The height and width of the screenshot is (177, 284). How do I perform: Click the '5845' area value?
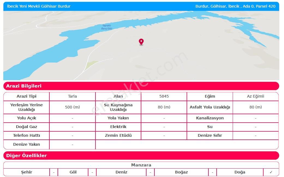pyautogui.click(x=164, y=96)
